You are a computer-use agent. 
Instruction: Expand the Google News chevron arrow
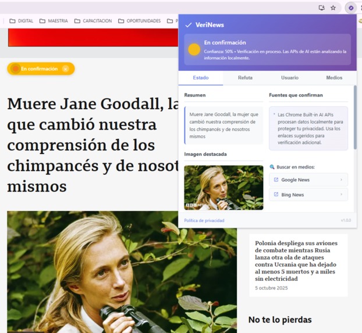point(341,180)
